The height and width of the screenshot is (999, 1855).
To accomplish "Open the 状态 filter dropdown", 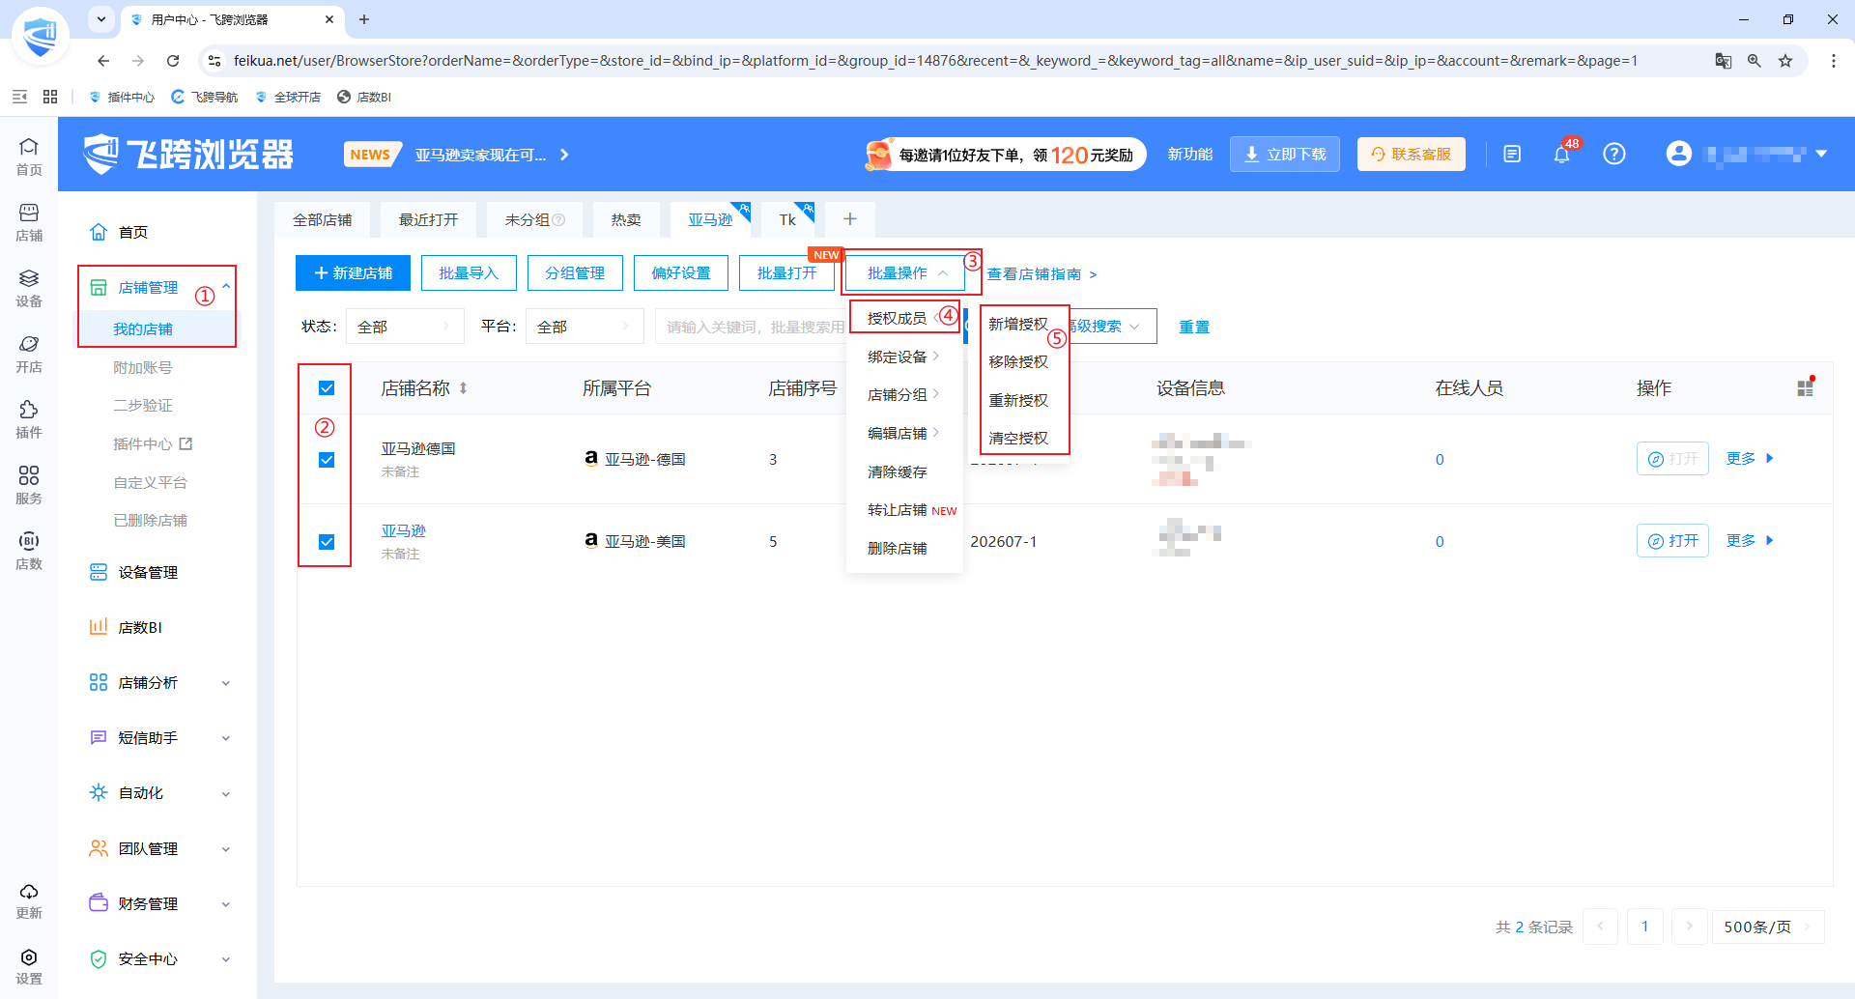I will click(x=404, y=327).
